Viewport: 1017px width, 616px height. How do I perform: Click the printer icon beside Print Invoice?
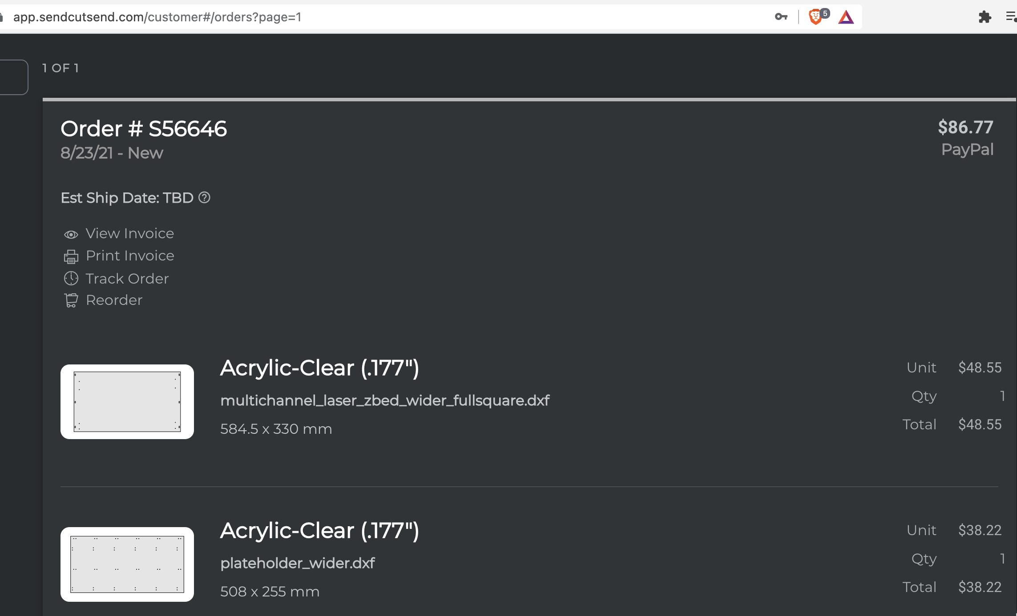[71, 256]
